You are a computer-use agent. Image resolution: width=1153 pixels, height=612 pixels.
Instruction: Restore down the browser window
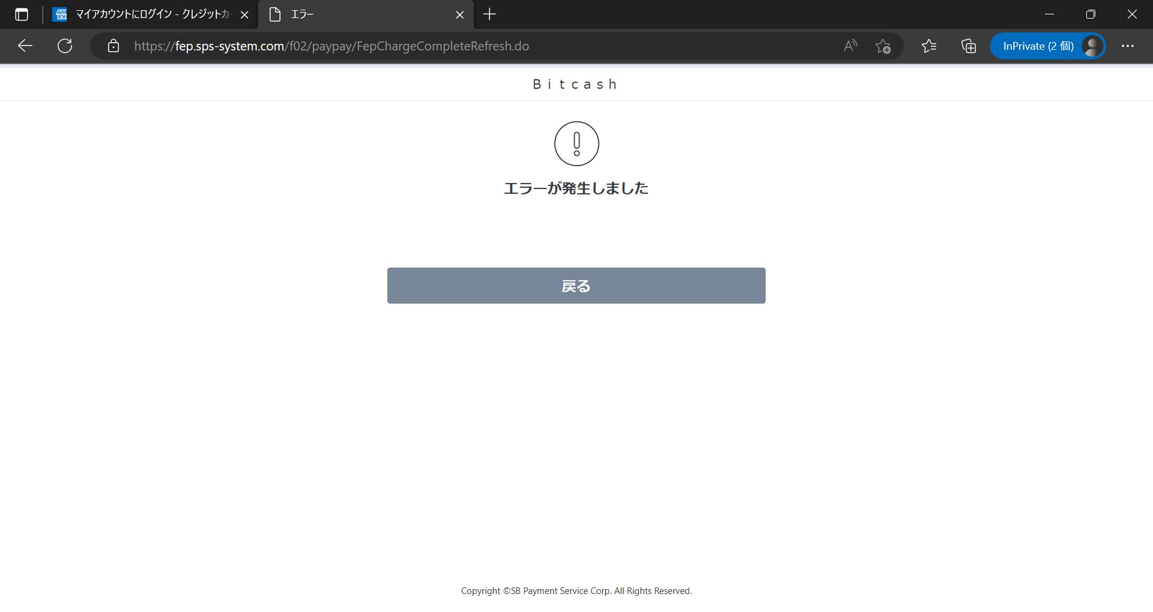coord(1091,14)
